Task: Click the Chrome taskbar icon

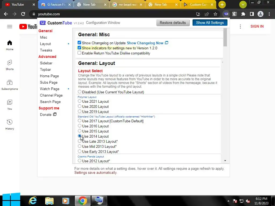Action: pos(83,201)
